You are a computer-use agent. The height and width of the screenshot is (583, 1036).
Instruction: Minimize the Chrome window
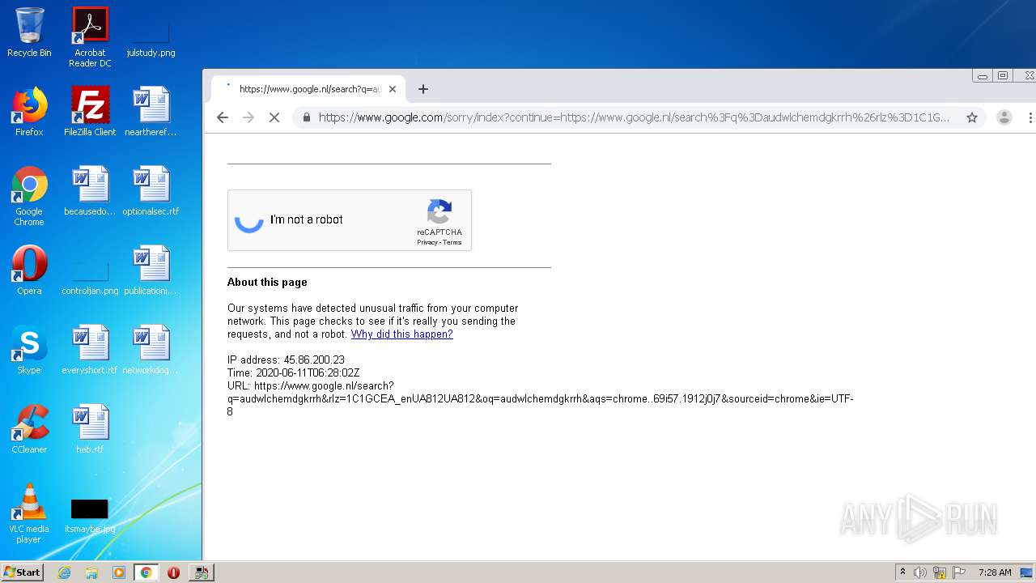982,75
